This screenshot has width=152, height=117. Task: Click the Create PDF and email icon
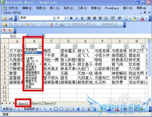coord(10,30)
